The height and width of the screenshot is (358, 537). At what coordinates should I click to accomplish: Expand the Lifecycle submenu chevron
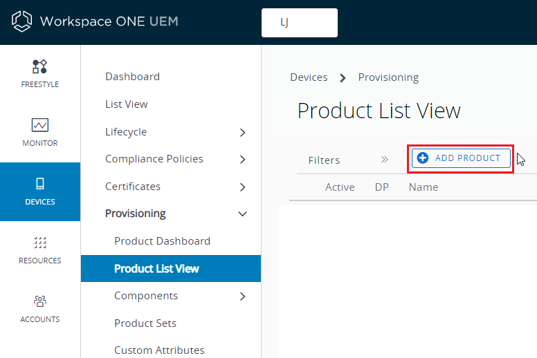coord(242,132)
